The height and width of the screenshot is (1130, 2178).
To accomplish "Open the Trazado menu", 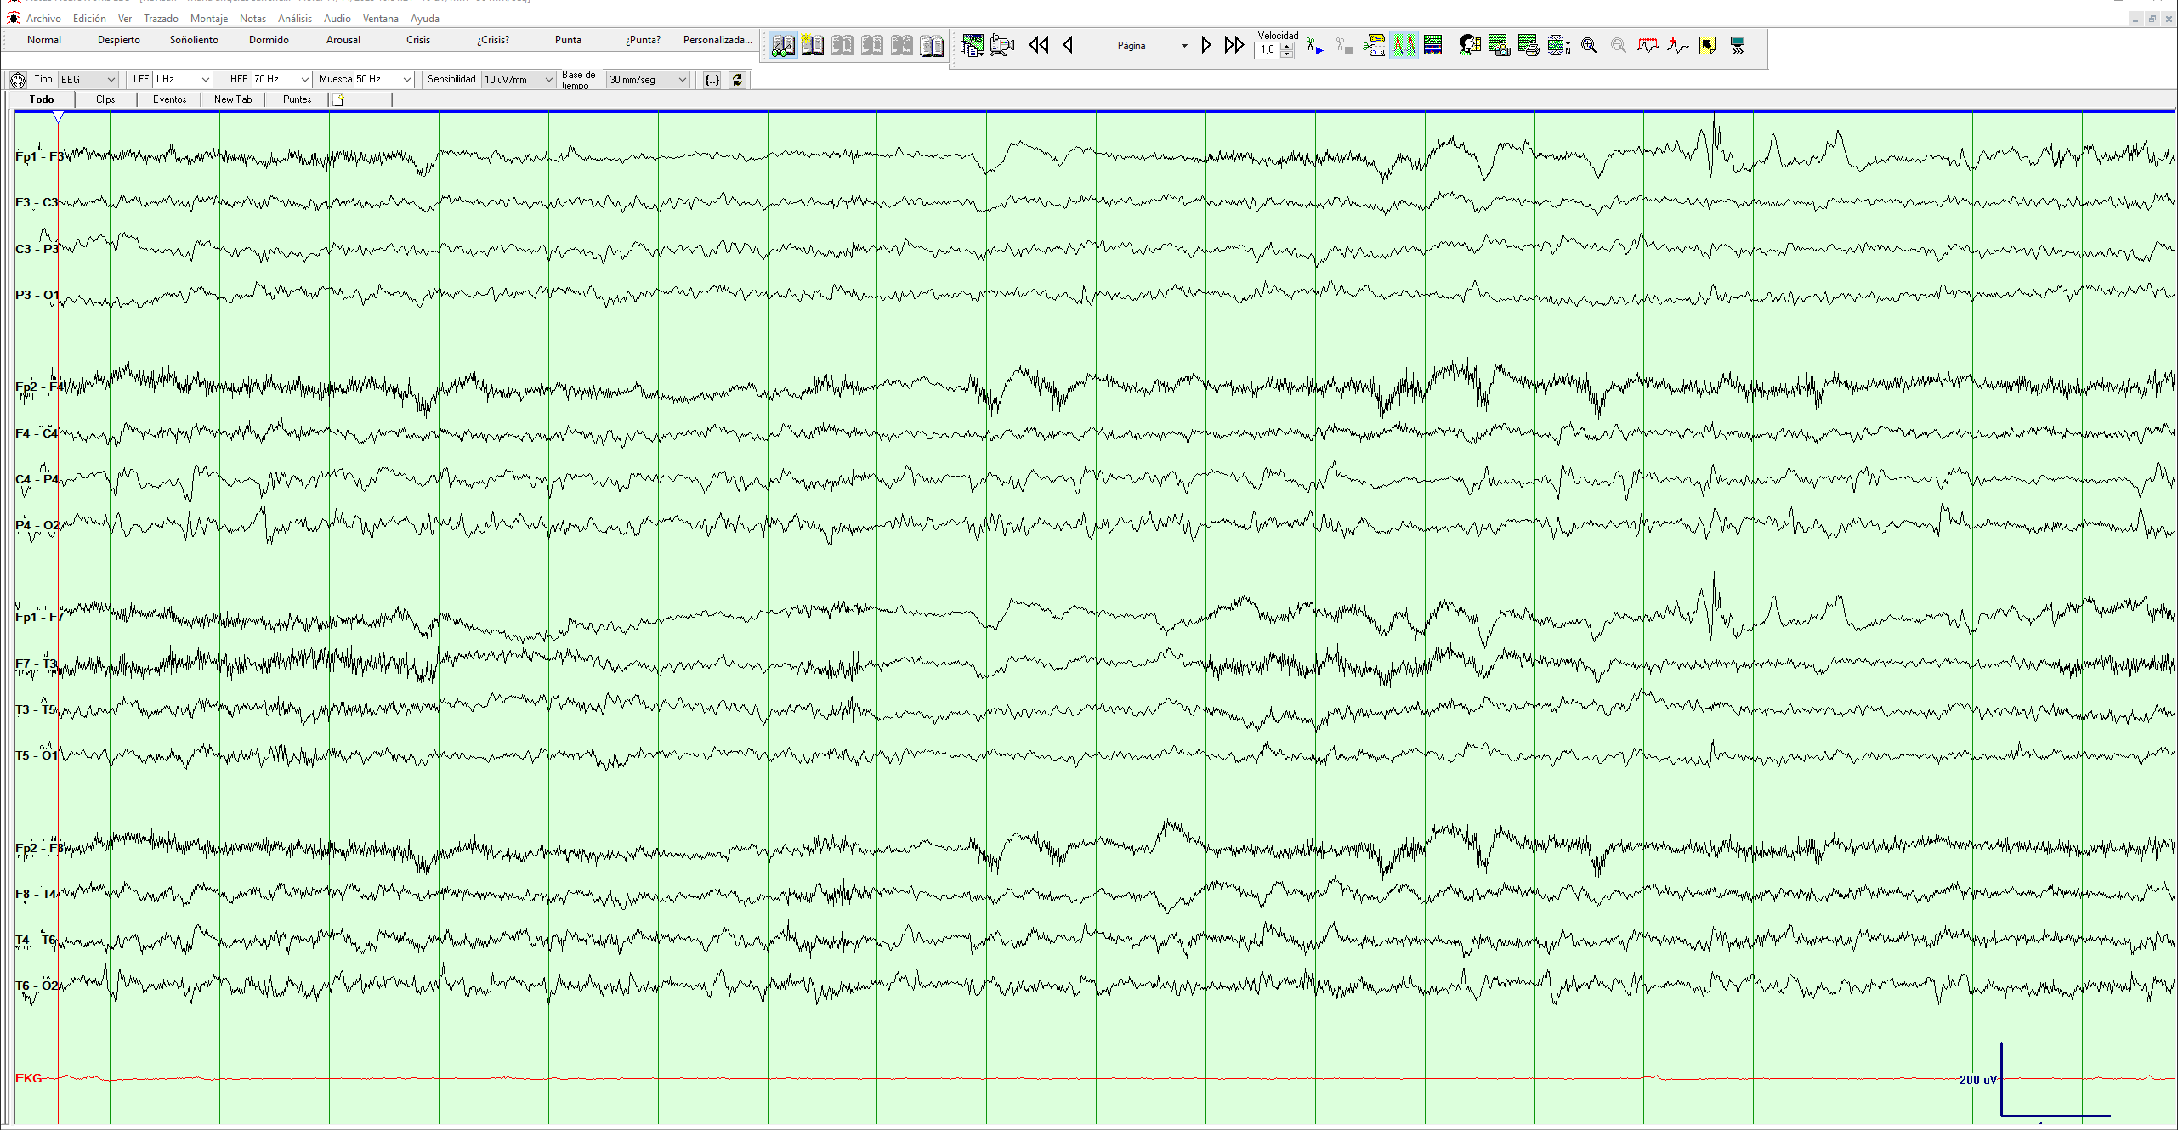I will (161, 19).
